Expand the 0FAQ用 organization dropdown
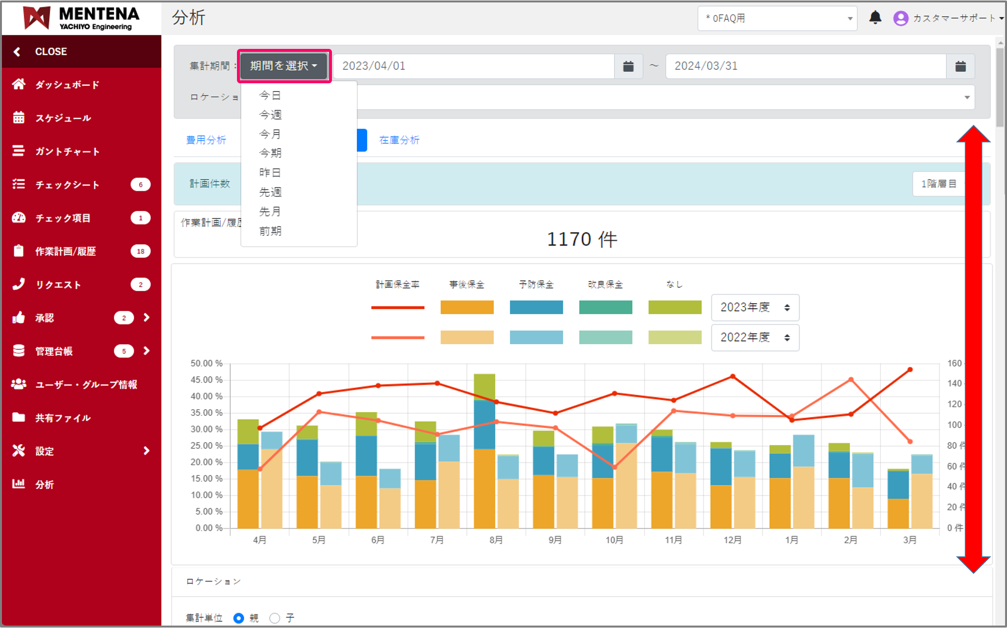 coord(777,18)
